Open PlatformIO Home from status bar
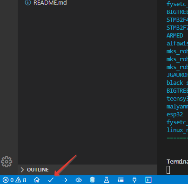 point(37,180)
